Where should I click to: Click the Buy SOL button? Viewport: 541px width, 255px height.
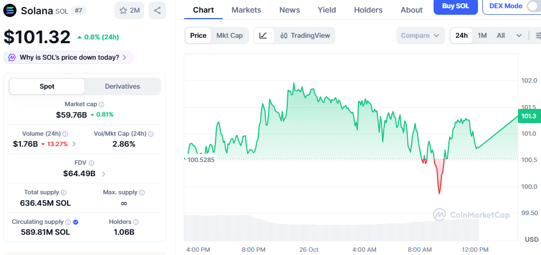455,6
